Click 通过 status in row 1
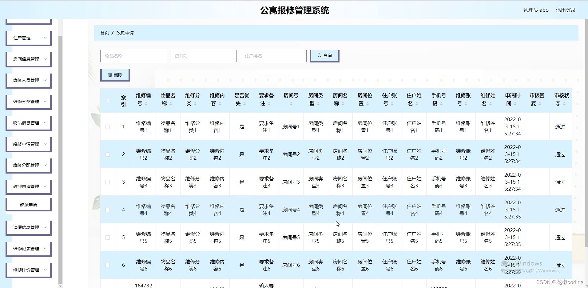 tap(560, 127)
